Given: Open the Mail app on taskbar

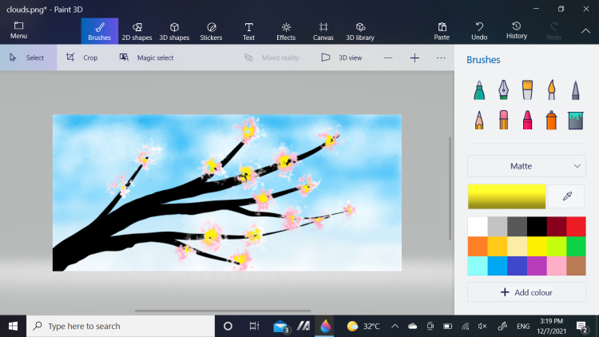Looking at the screenshot, I should pyautogui.click(x=281, y=327).
